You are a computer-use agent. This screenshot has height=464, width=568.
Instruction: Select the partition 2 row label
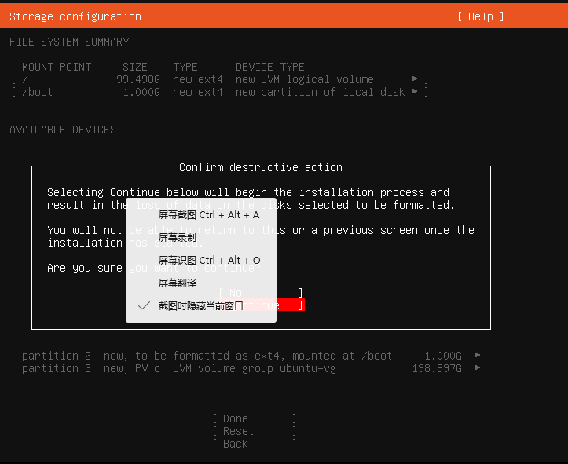(56, 356)
